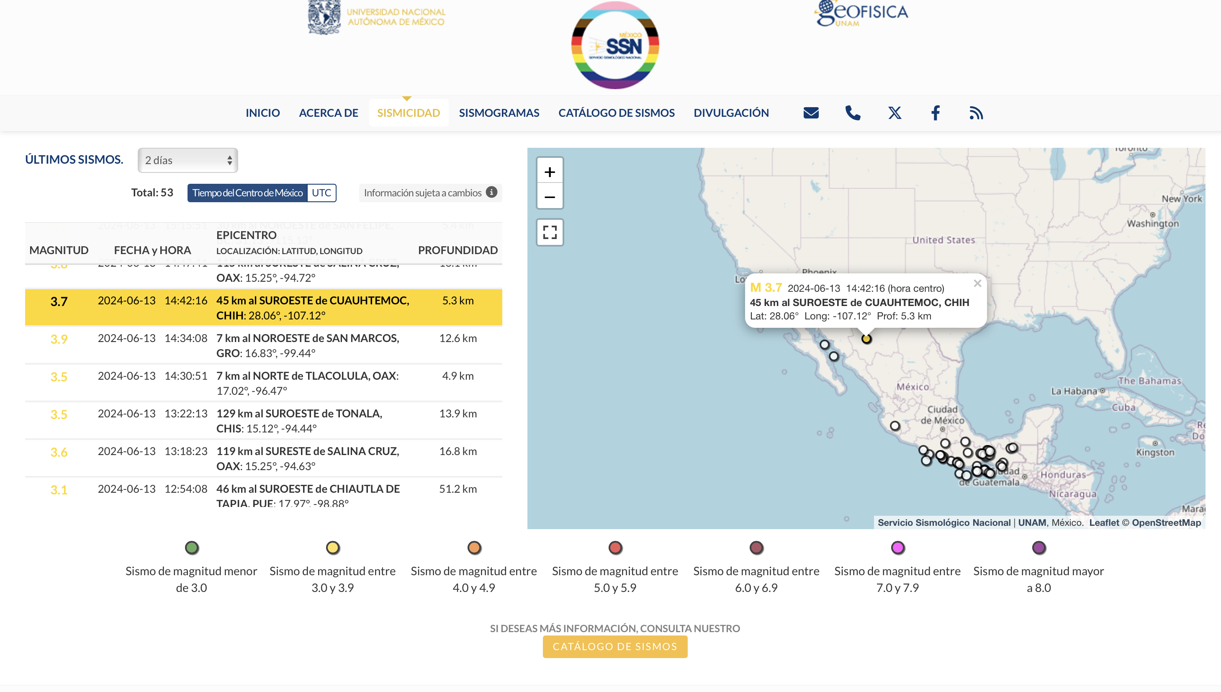
Task: Open the Facebook icon
Action: (936, 113)
